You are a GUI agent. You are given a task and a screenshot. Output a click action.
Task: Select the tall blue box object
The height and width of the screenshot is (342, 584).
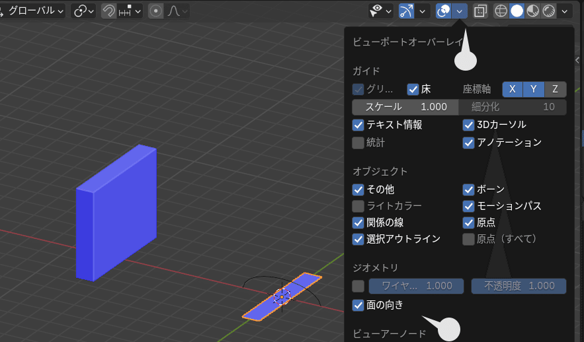pos(116,213)
